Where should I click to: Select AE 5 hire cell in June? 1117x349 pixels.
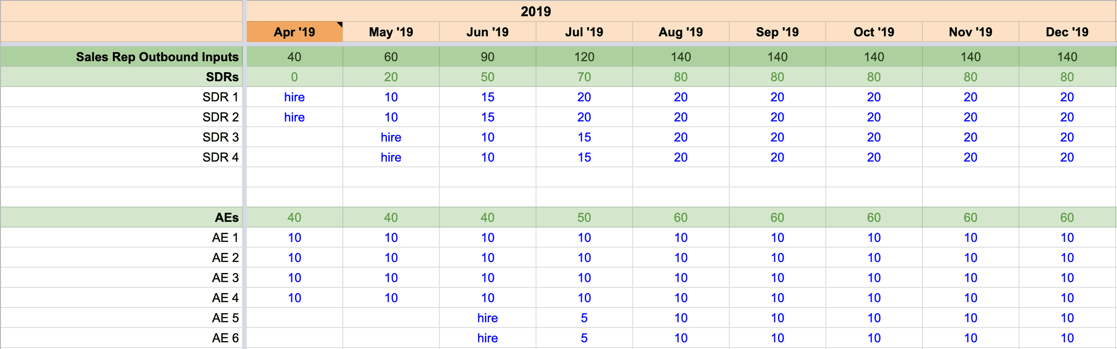tap(487, 318)
